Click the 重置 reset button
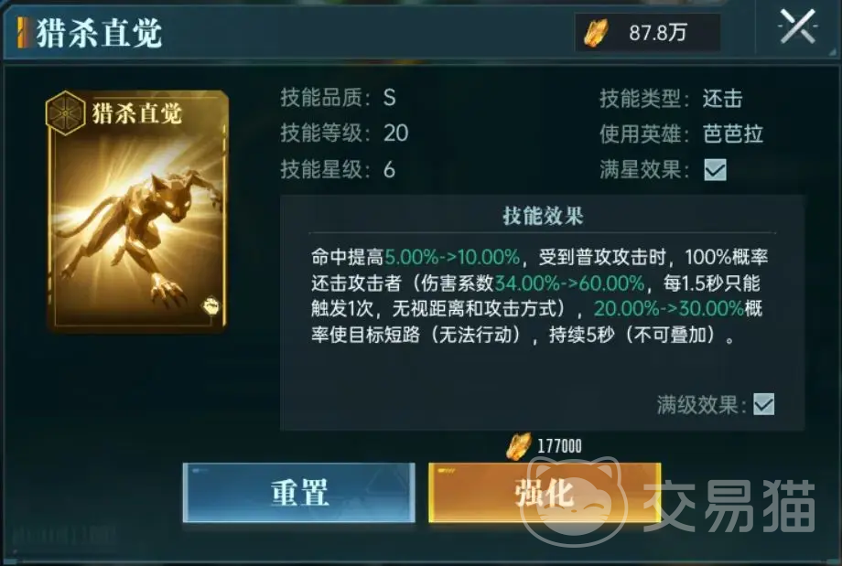This screenshot has width=842, height=566. pyautogui.click(x=299, y=493)
